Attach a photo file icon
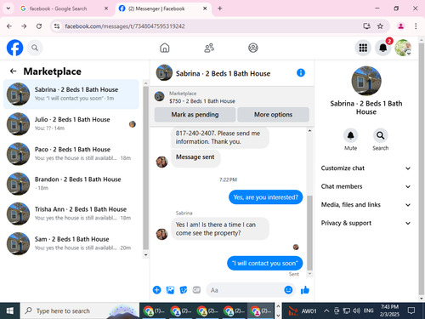Image resolution: width=425 pixels, height=319 pixels. (x=170, y=290)
